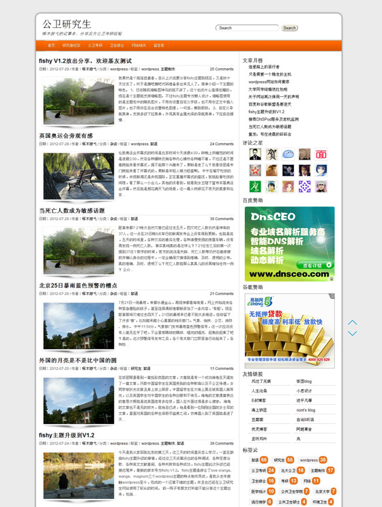The height and width of the screenshot is (507, 382).
Task: Open the blue slime commenter avatar
Action: click(288, 154)
